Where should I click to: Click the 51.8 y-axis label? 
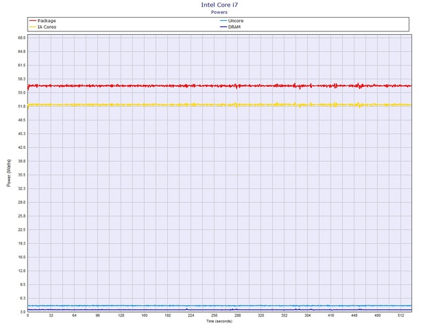point(22,106)
